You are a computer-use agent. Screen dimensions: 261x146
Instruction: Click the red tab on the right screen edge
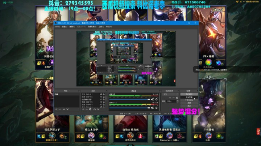(258, 132)
